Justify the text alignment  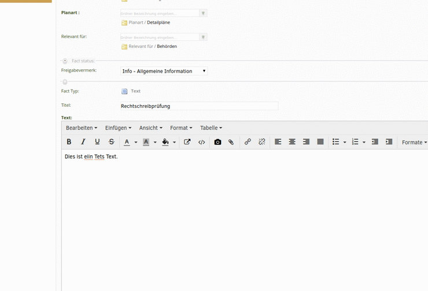(320, 142)
